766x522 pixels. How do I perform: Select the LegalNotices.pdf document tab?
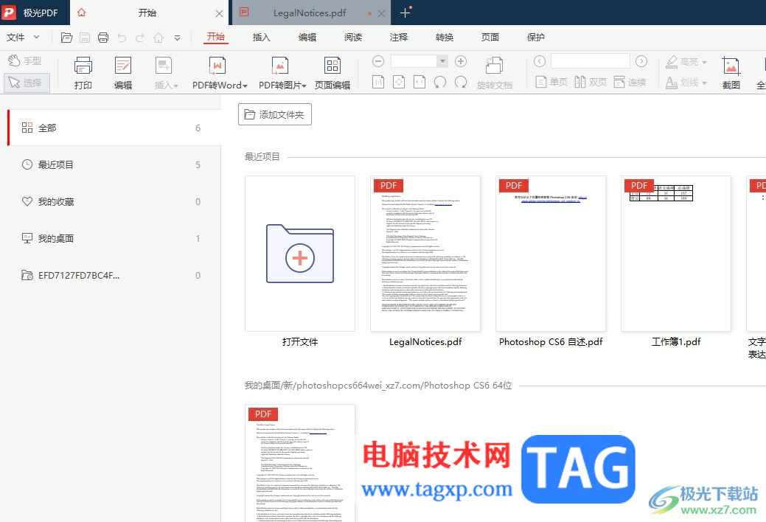(309, 13)
